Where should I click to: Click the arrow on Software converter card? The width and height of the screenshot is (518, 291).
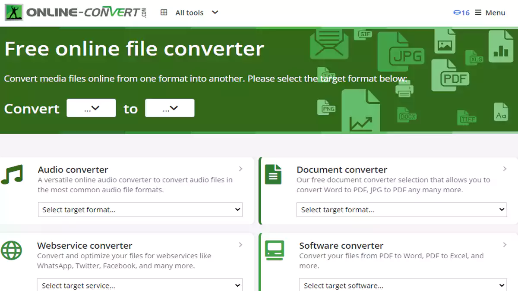504,245
